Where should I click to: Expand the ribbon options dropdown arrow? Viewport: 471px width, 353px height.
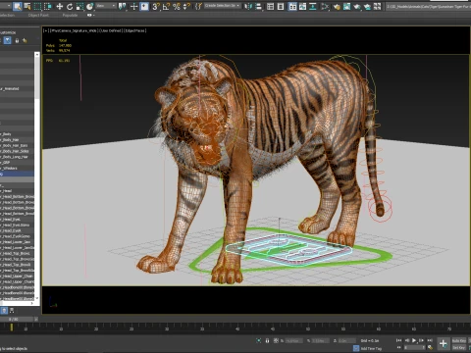(94, 15)
